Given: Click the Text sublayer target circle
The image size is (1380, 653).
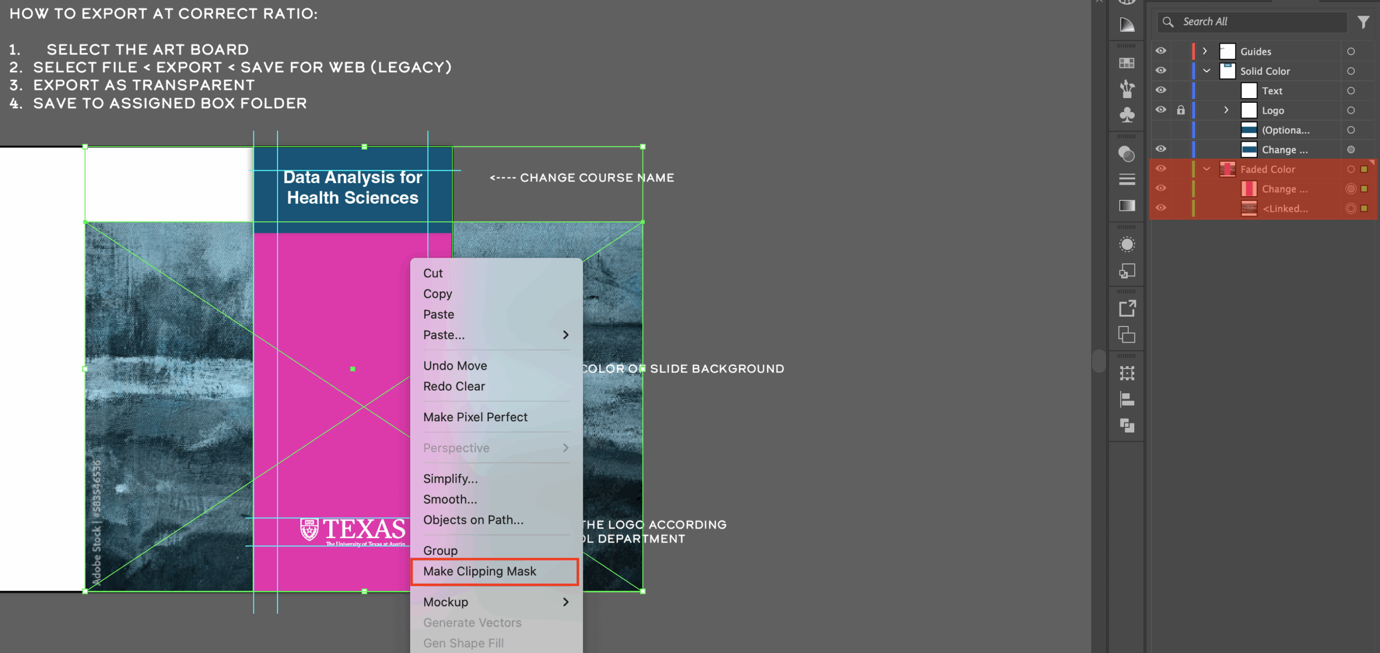Looking at the screenshot, I should pyautogui.click(x=1350, y=91).
